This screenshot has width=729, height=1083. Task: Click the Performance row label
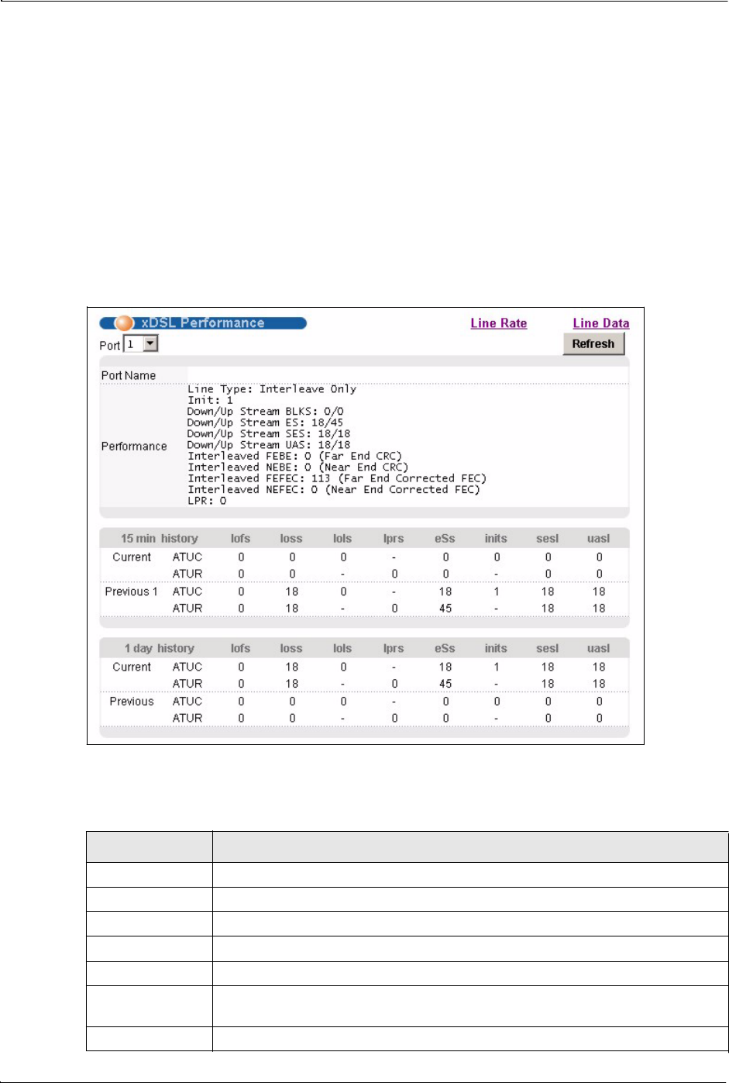134,446
